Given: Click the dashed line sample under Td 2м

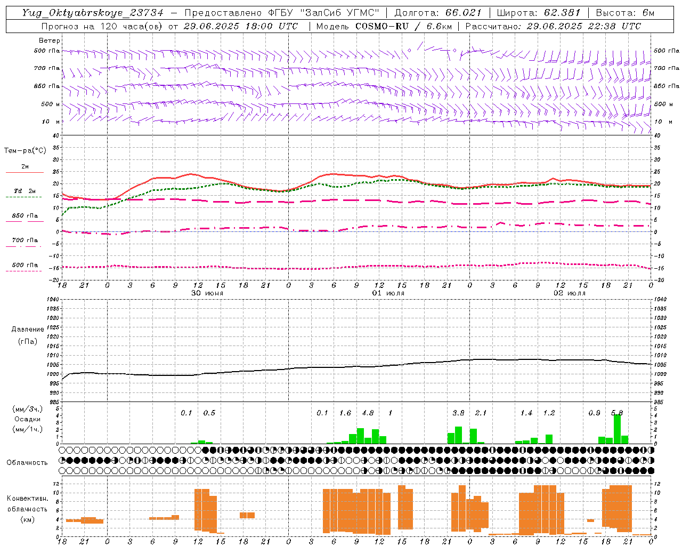Looking at the screenshot, I should [x=23, y=197].
